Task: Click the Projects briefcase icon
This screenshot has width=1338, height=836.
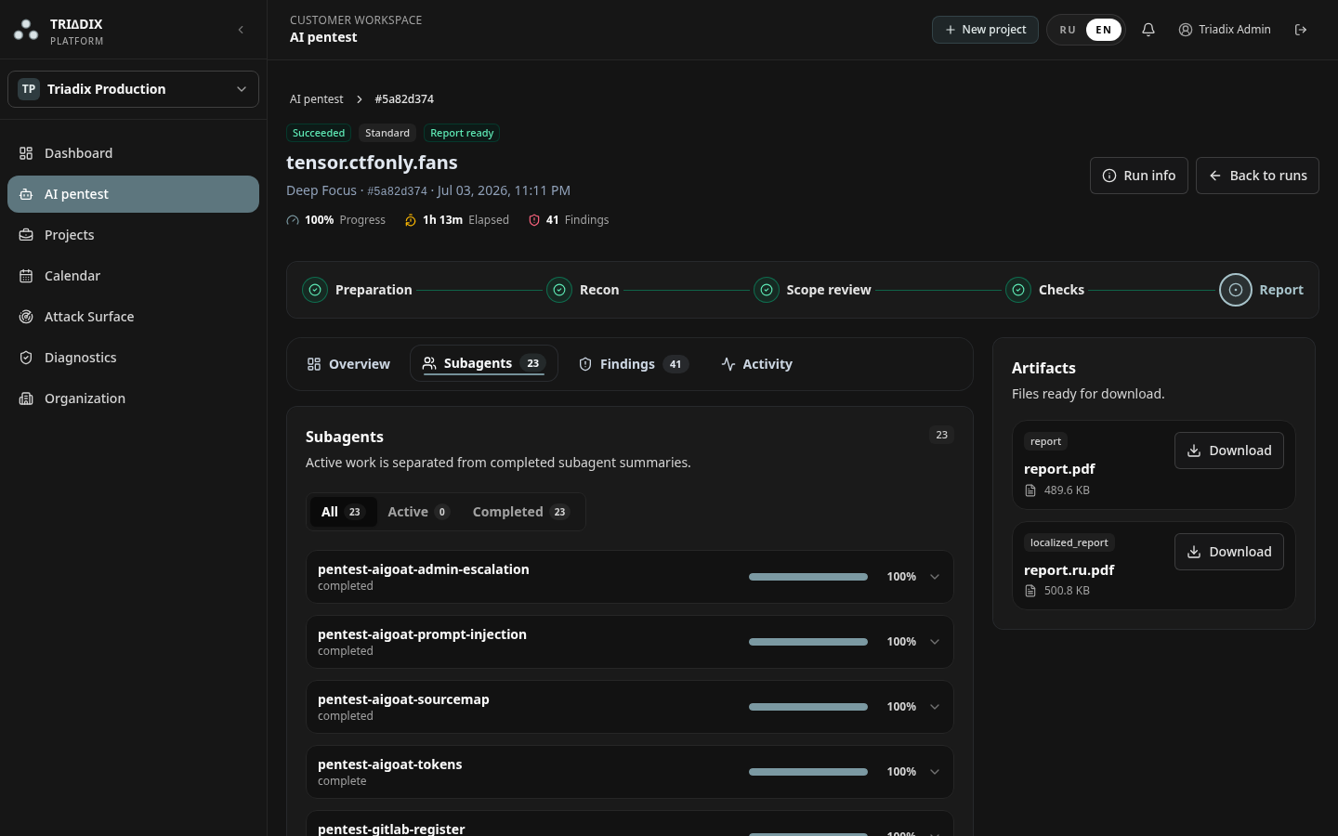Action: [x=26, y=235]
